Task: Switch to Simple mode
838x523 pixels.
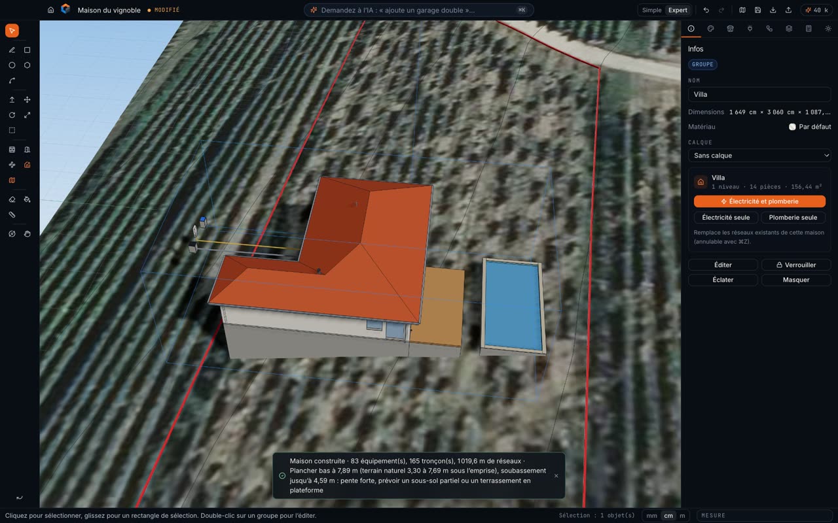Action: 651,10
